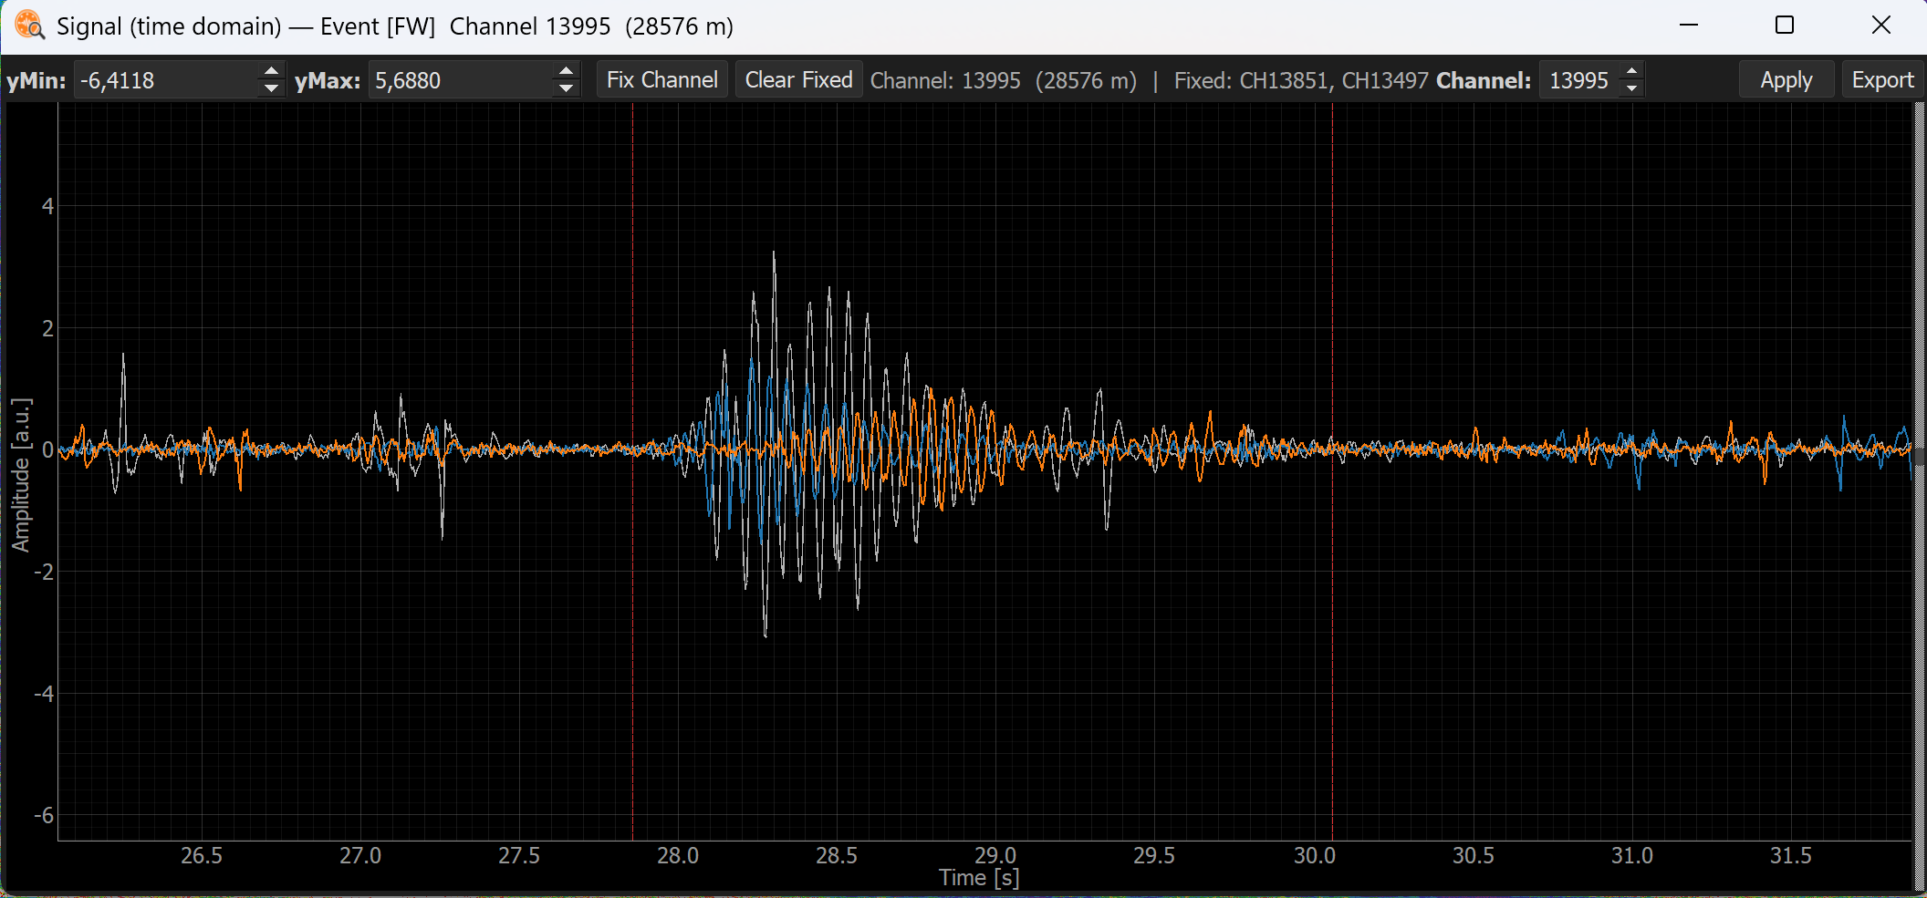Click the -6 tick label on the amplitude axis

click(44, 815)
